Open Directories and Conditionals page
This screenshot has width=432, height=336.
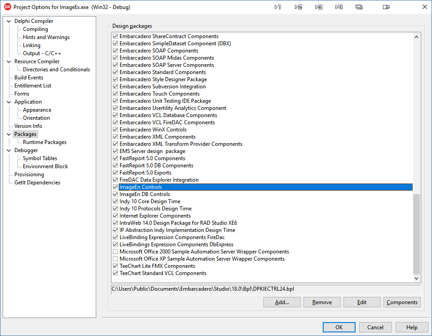click(x=56, y=70)
